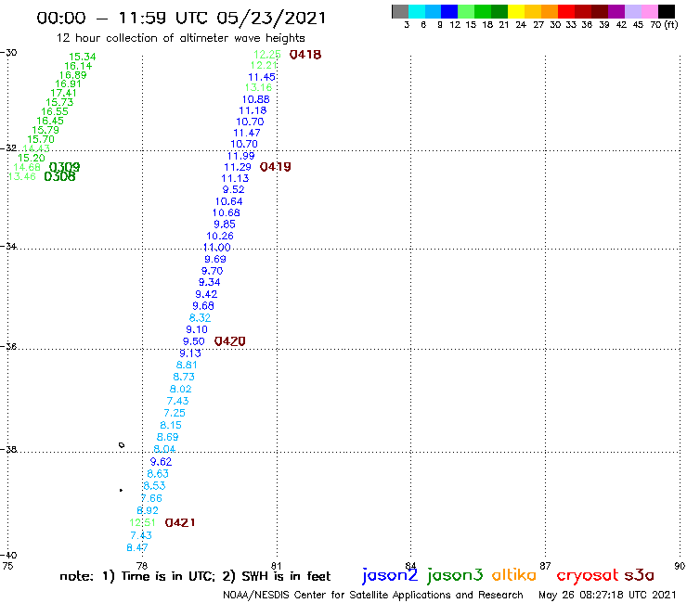Click the bright red swatch in the legend
The height and width of the screenshot is (603, 687).
point(566,11)
